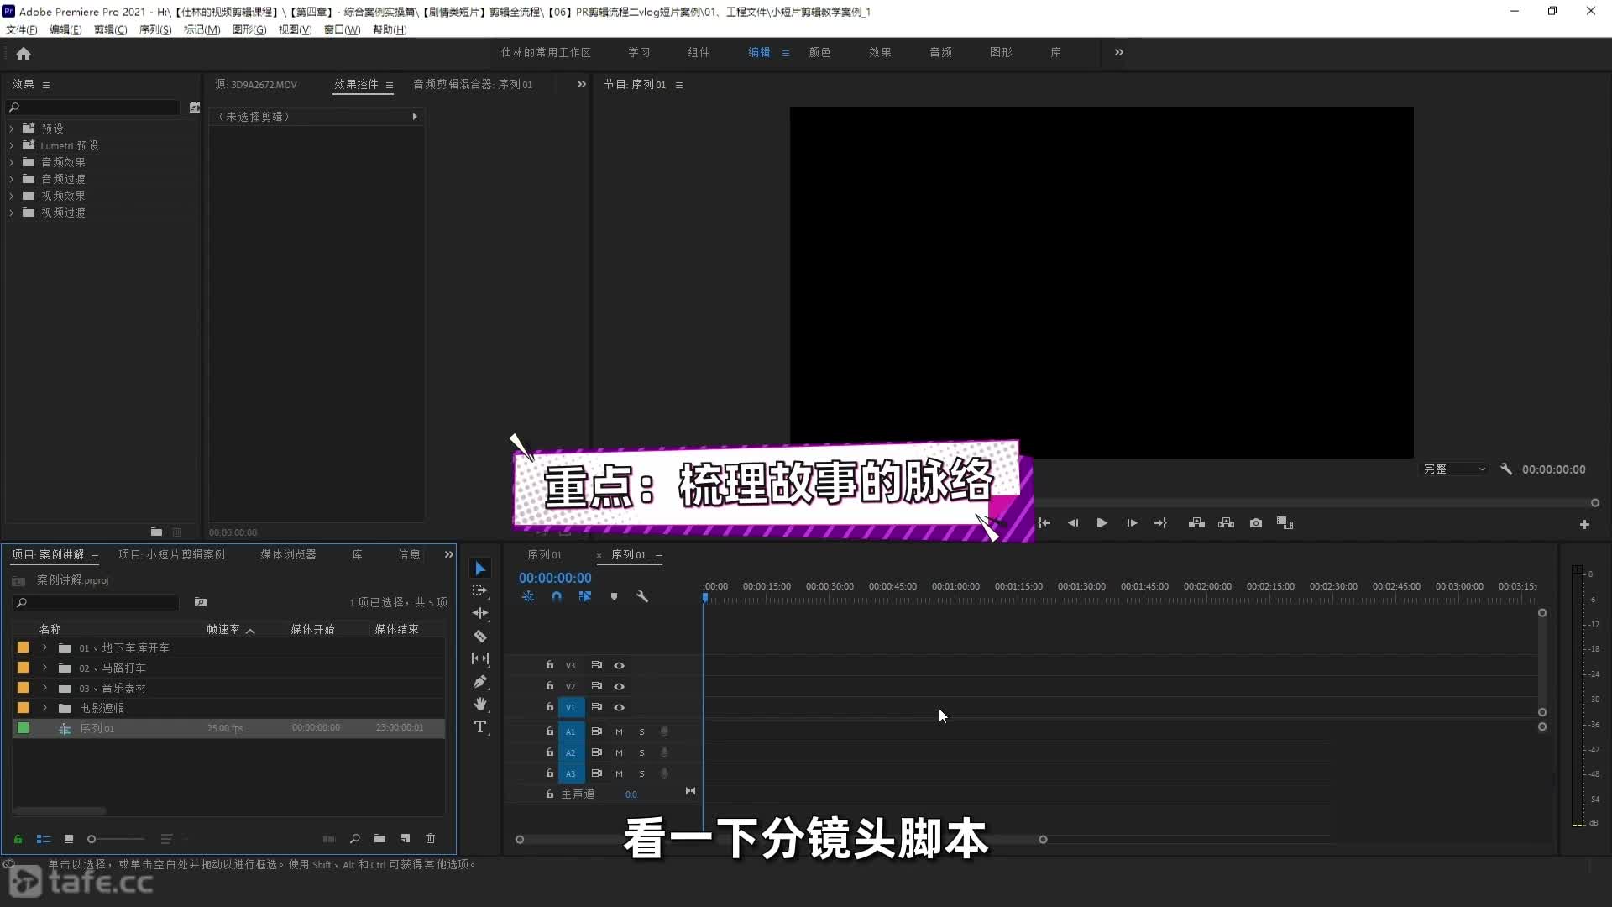1612x907 pixels.
Task: Click the Effects panel search field
Action: click(92, 107)
